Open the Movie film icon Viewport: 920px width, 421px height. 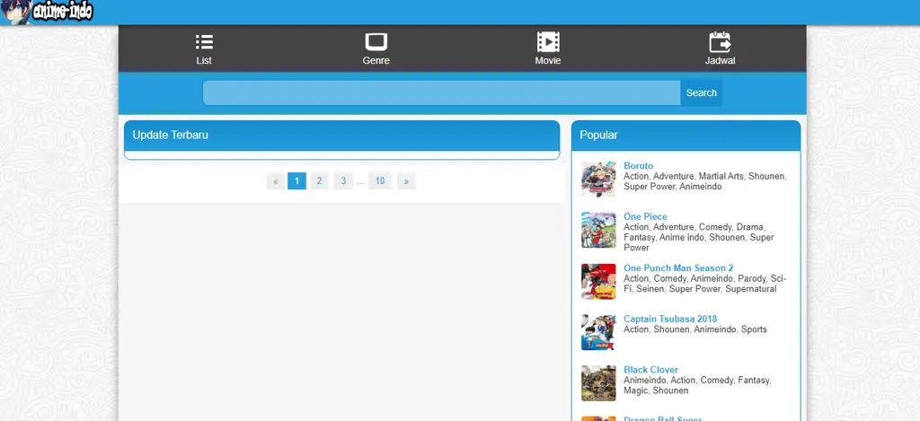coord(548,41)
